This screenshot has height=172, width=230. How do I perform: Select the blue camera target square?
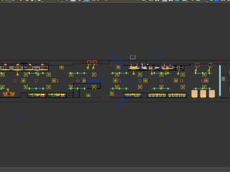[127, 81]
